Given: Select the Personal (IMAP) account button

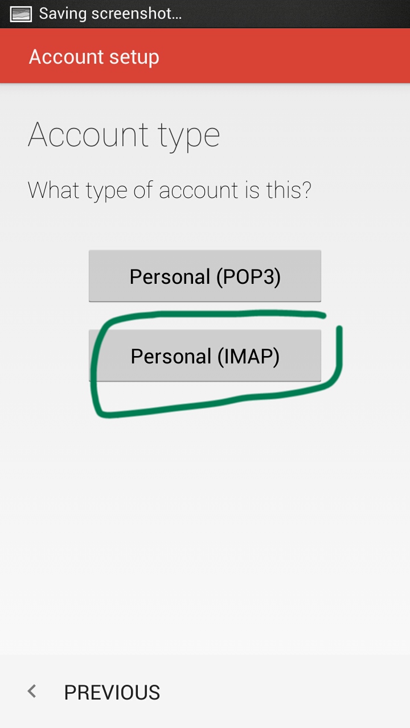Looking at the screenshot, I should click(205, 356).
